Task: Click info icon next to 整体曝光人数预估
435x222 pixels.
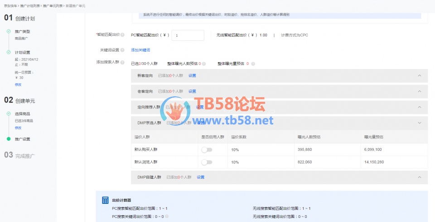Action: click(x=204, y=64)
